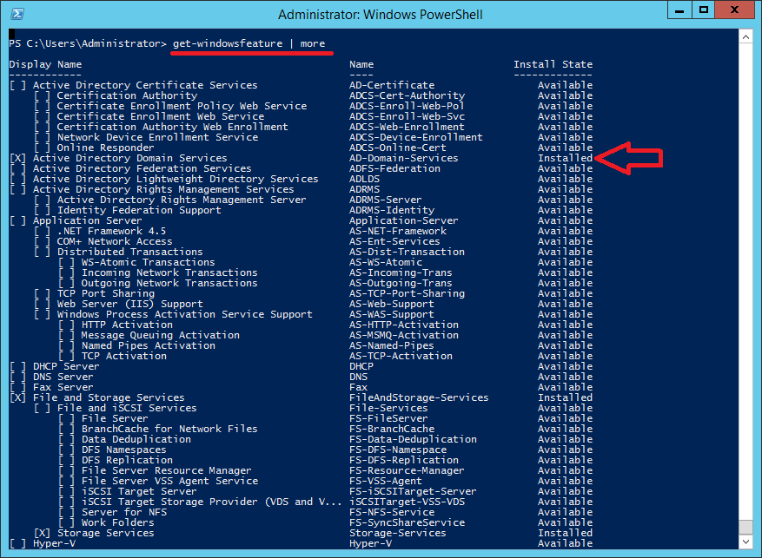Click the scrollbar up arrow
This screenshot has width=762, height=558.
pyautogui.click(x=745, y=36)
